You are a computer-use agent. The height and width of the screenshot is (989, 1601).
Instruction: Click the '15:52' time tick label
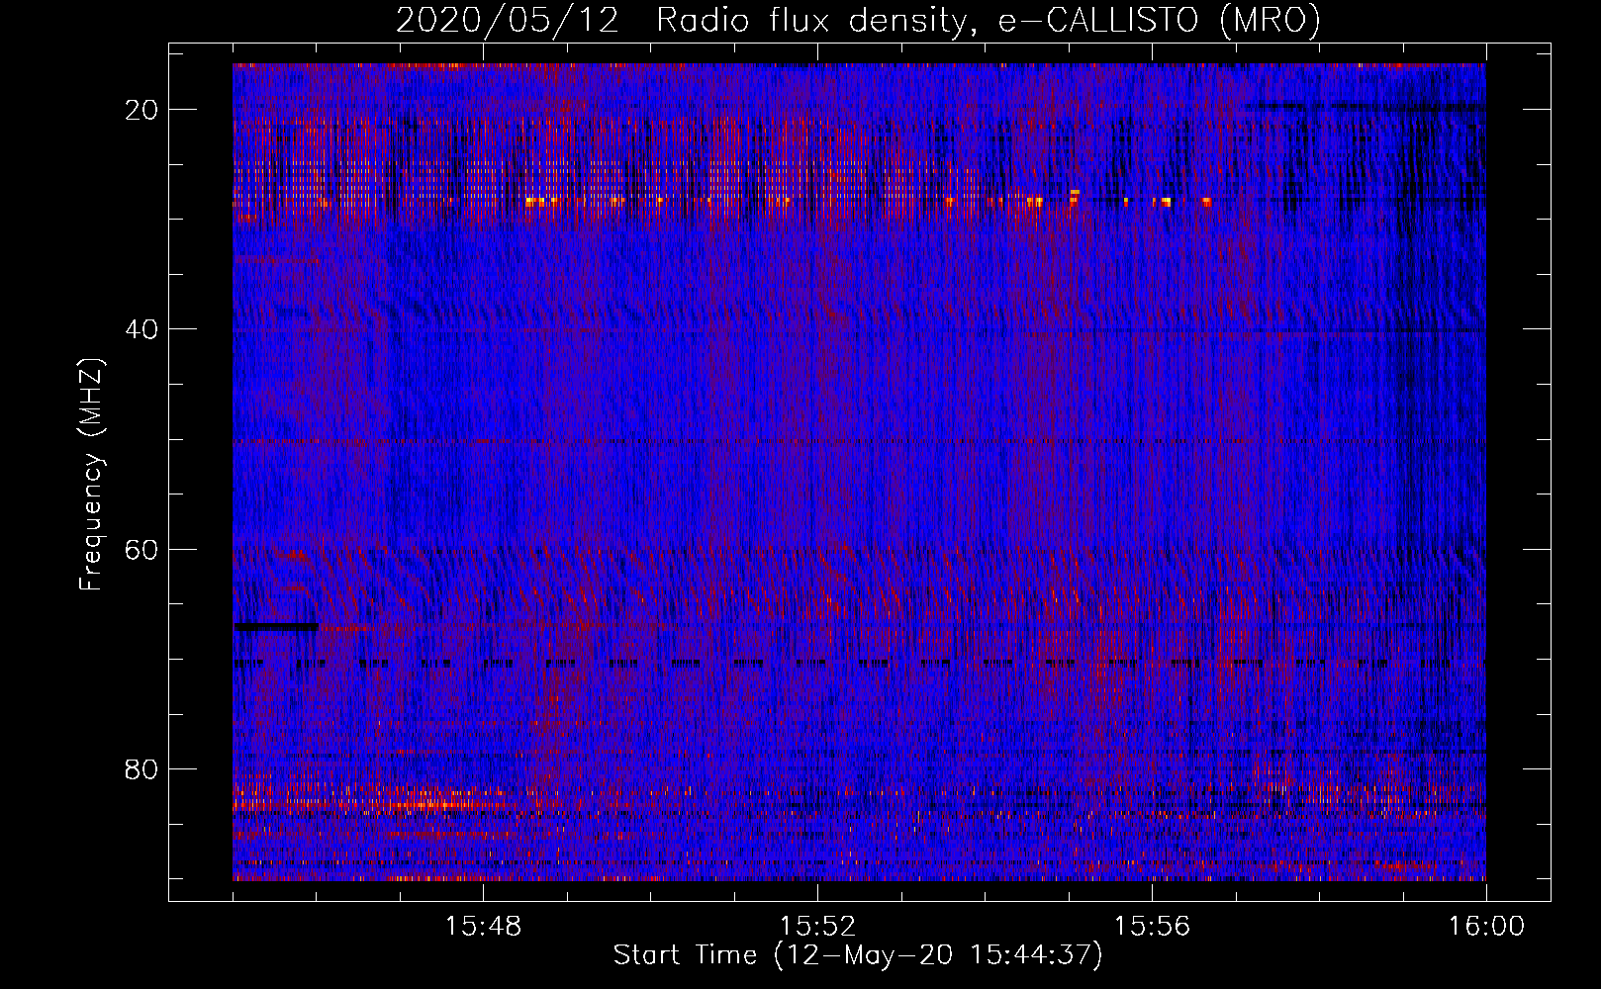[817, 927]
